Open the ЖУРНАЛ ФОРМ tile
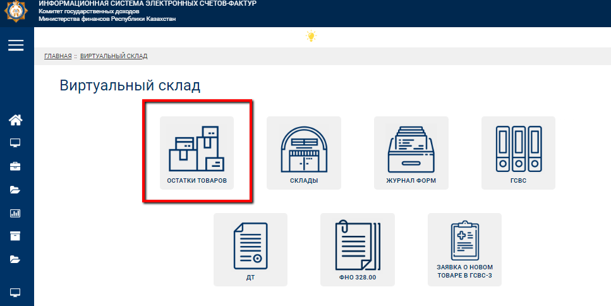 point(411,153)
